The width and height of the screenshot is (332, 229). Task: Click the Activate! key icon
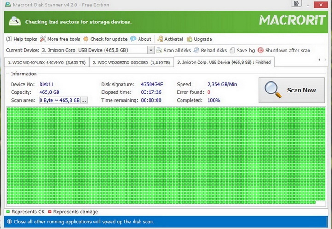tap(160, 39)
